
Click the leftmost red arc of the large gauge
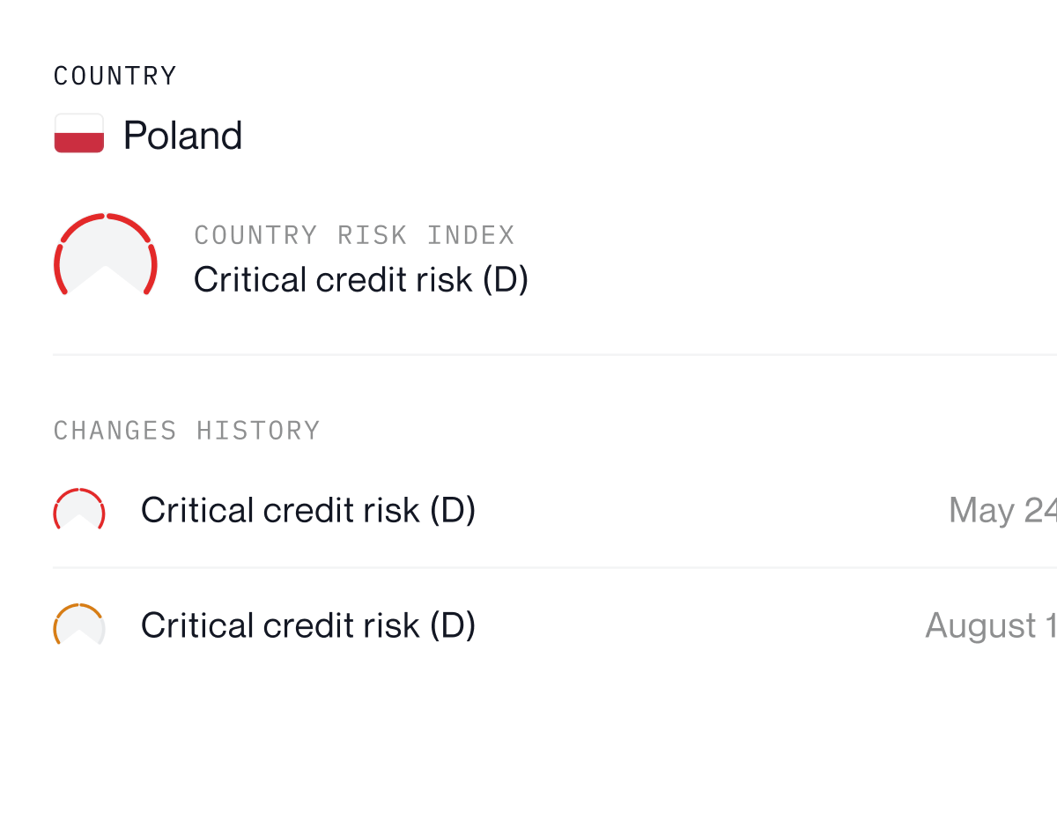(x=61, y=268)
